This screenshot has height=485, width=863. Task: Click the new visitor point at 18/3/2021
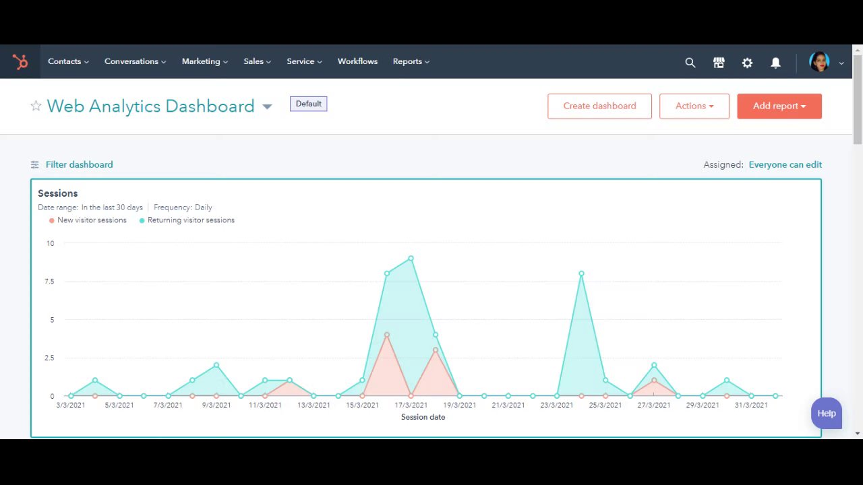point(436,350)
